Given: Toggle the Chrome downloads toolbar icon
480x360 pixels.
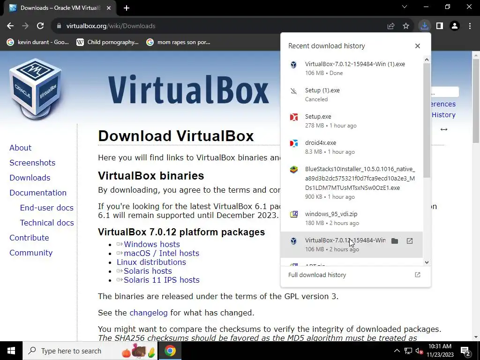Looking at the screenshot, I should coord(424,26).
